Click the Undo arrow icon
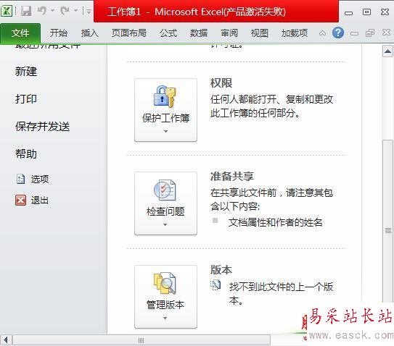The height and width of the screenshot is (346, 394). (x=42, y=11)
